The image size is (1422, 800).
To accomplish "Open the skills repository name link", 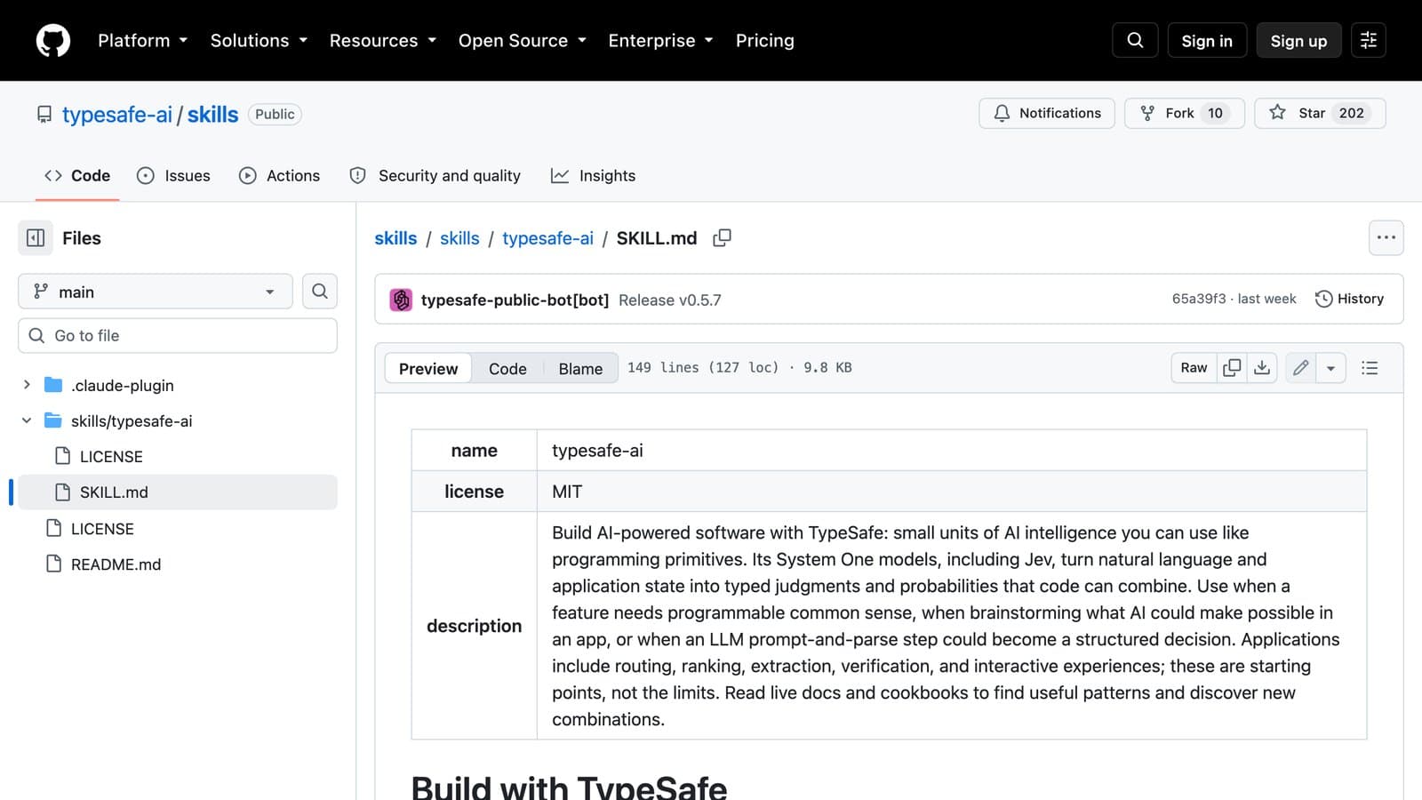I will click(x=212, y=115).
